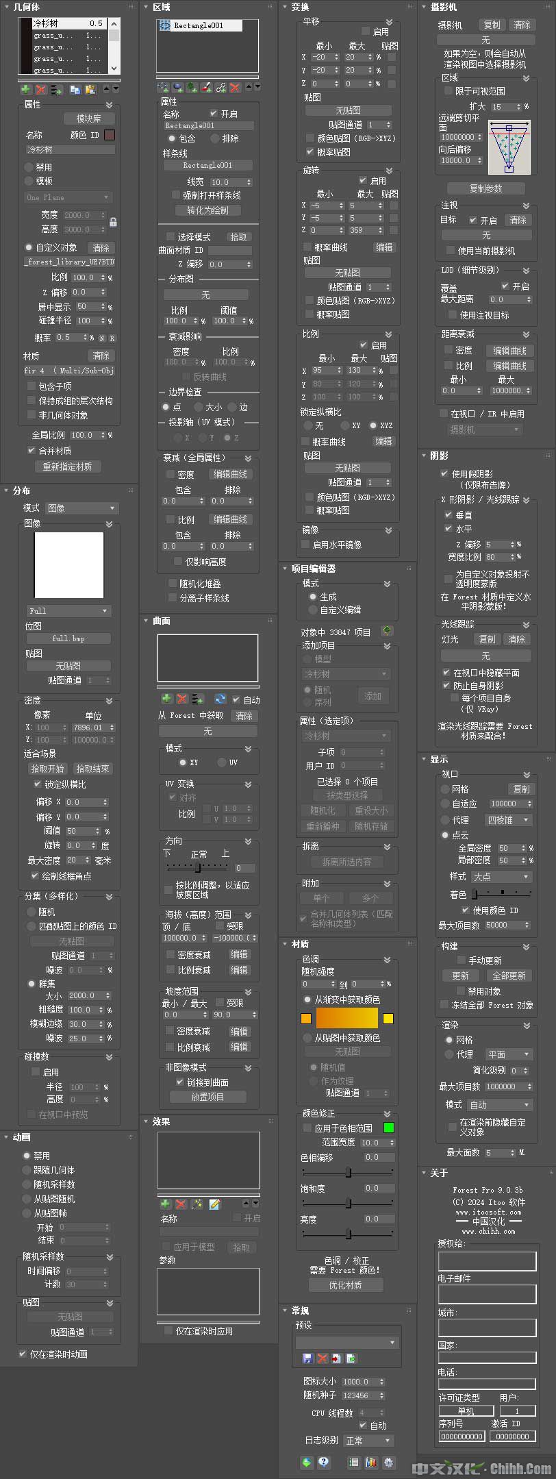Screen dimensions: 556x1479
Task: Delete surface red X in 曲面 panel
Action: click(182, 699)
